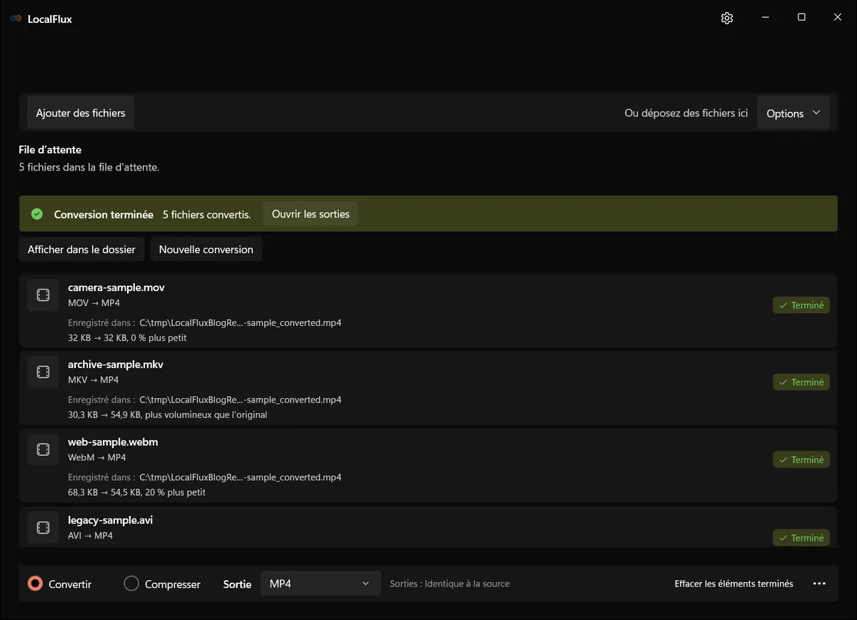Click Ajouter des fichiers button
The height and width of the screenshot is (620, 857).
[81, 113]
